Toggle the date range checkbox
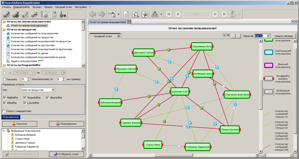Viewport: 299px width, 159px height. [x=4, y=73]
